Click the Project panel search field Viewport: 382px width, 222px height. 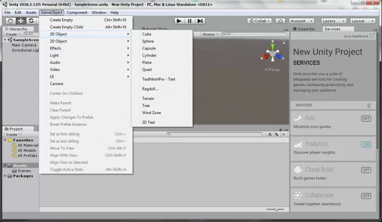point(214,134)
